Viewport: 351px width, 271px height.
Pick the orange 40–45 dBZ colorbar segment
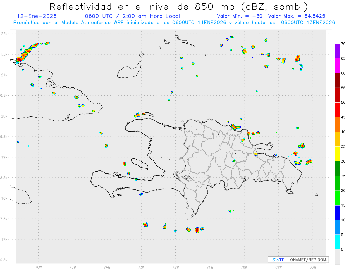pyautogui.click(x=337, y=125)
